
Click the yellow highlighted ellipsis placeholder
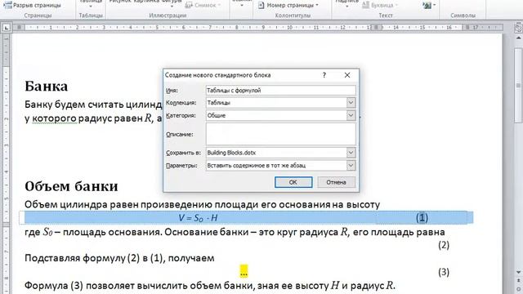[244, 271]
